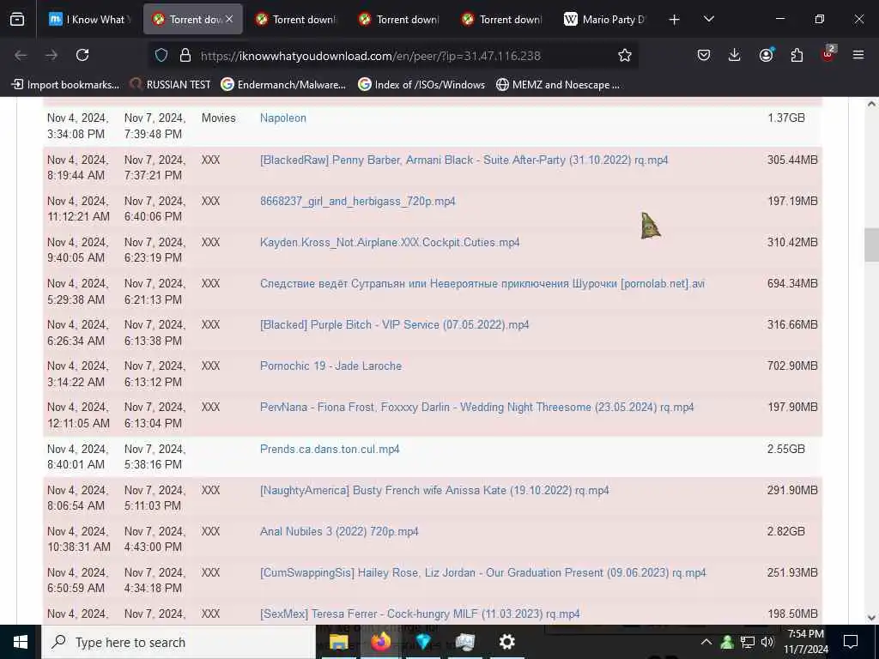The height and width of the screenshot is (659, 879).
Task: Open the MEMZ and Noescape bookmark
Action: (558, 85)
